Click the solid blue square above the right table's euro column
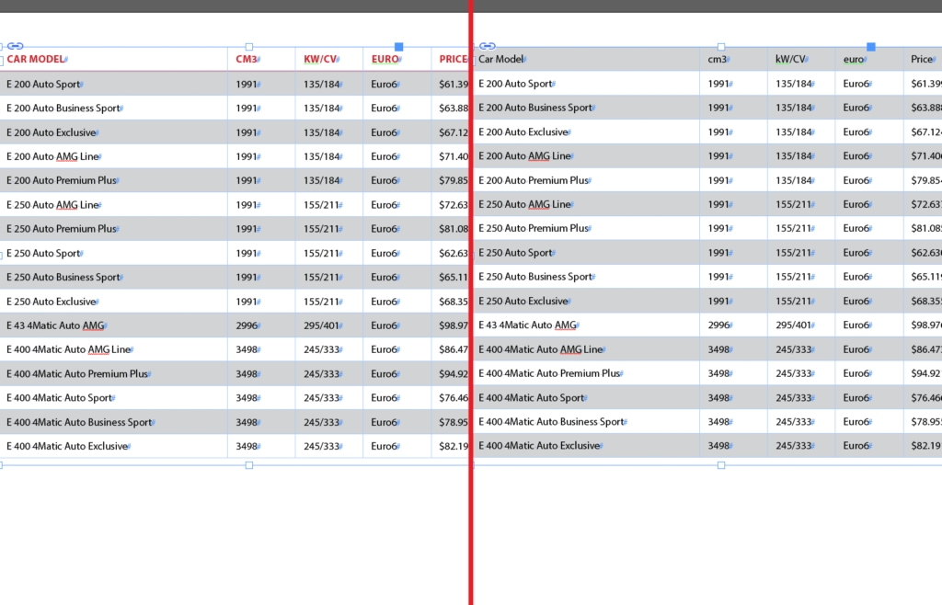The height and width of the screenshot is (605, 942). pos(871,46)
